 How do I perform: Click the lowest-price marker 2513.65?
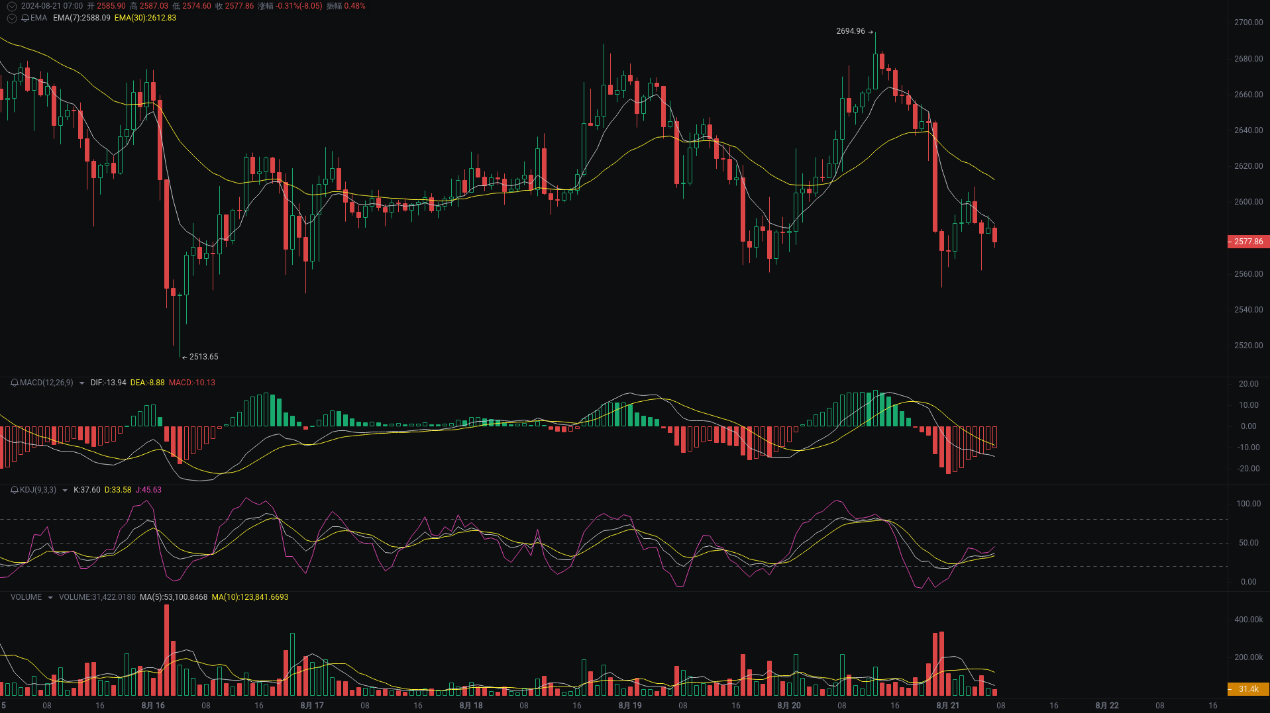[203, 357]
